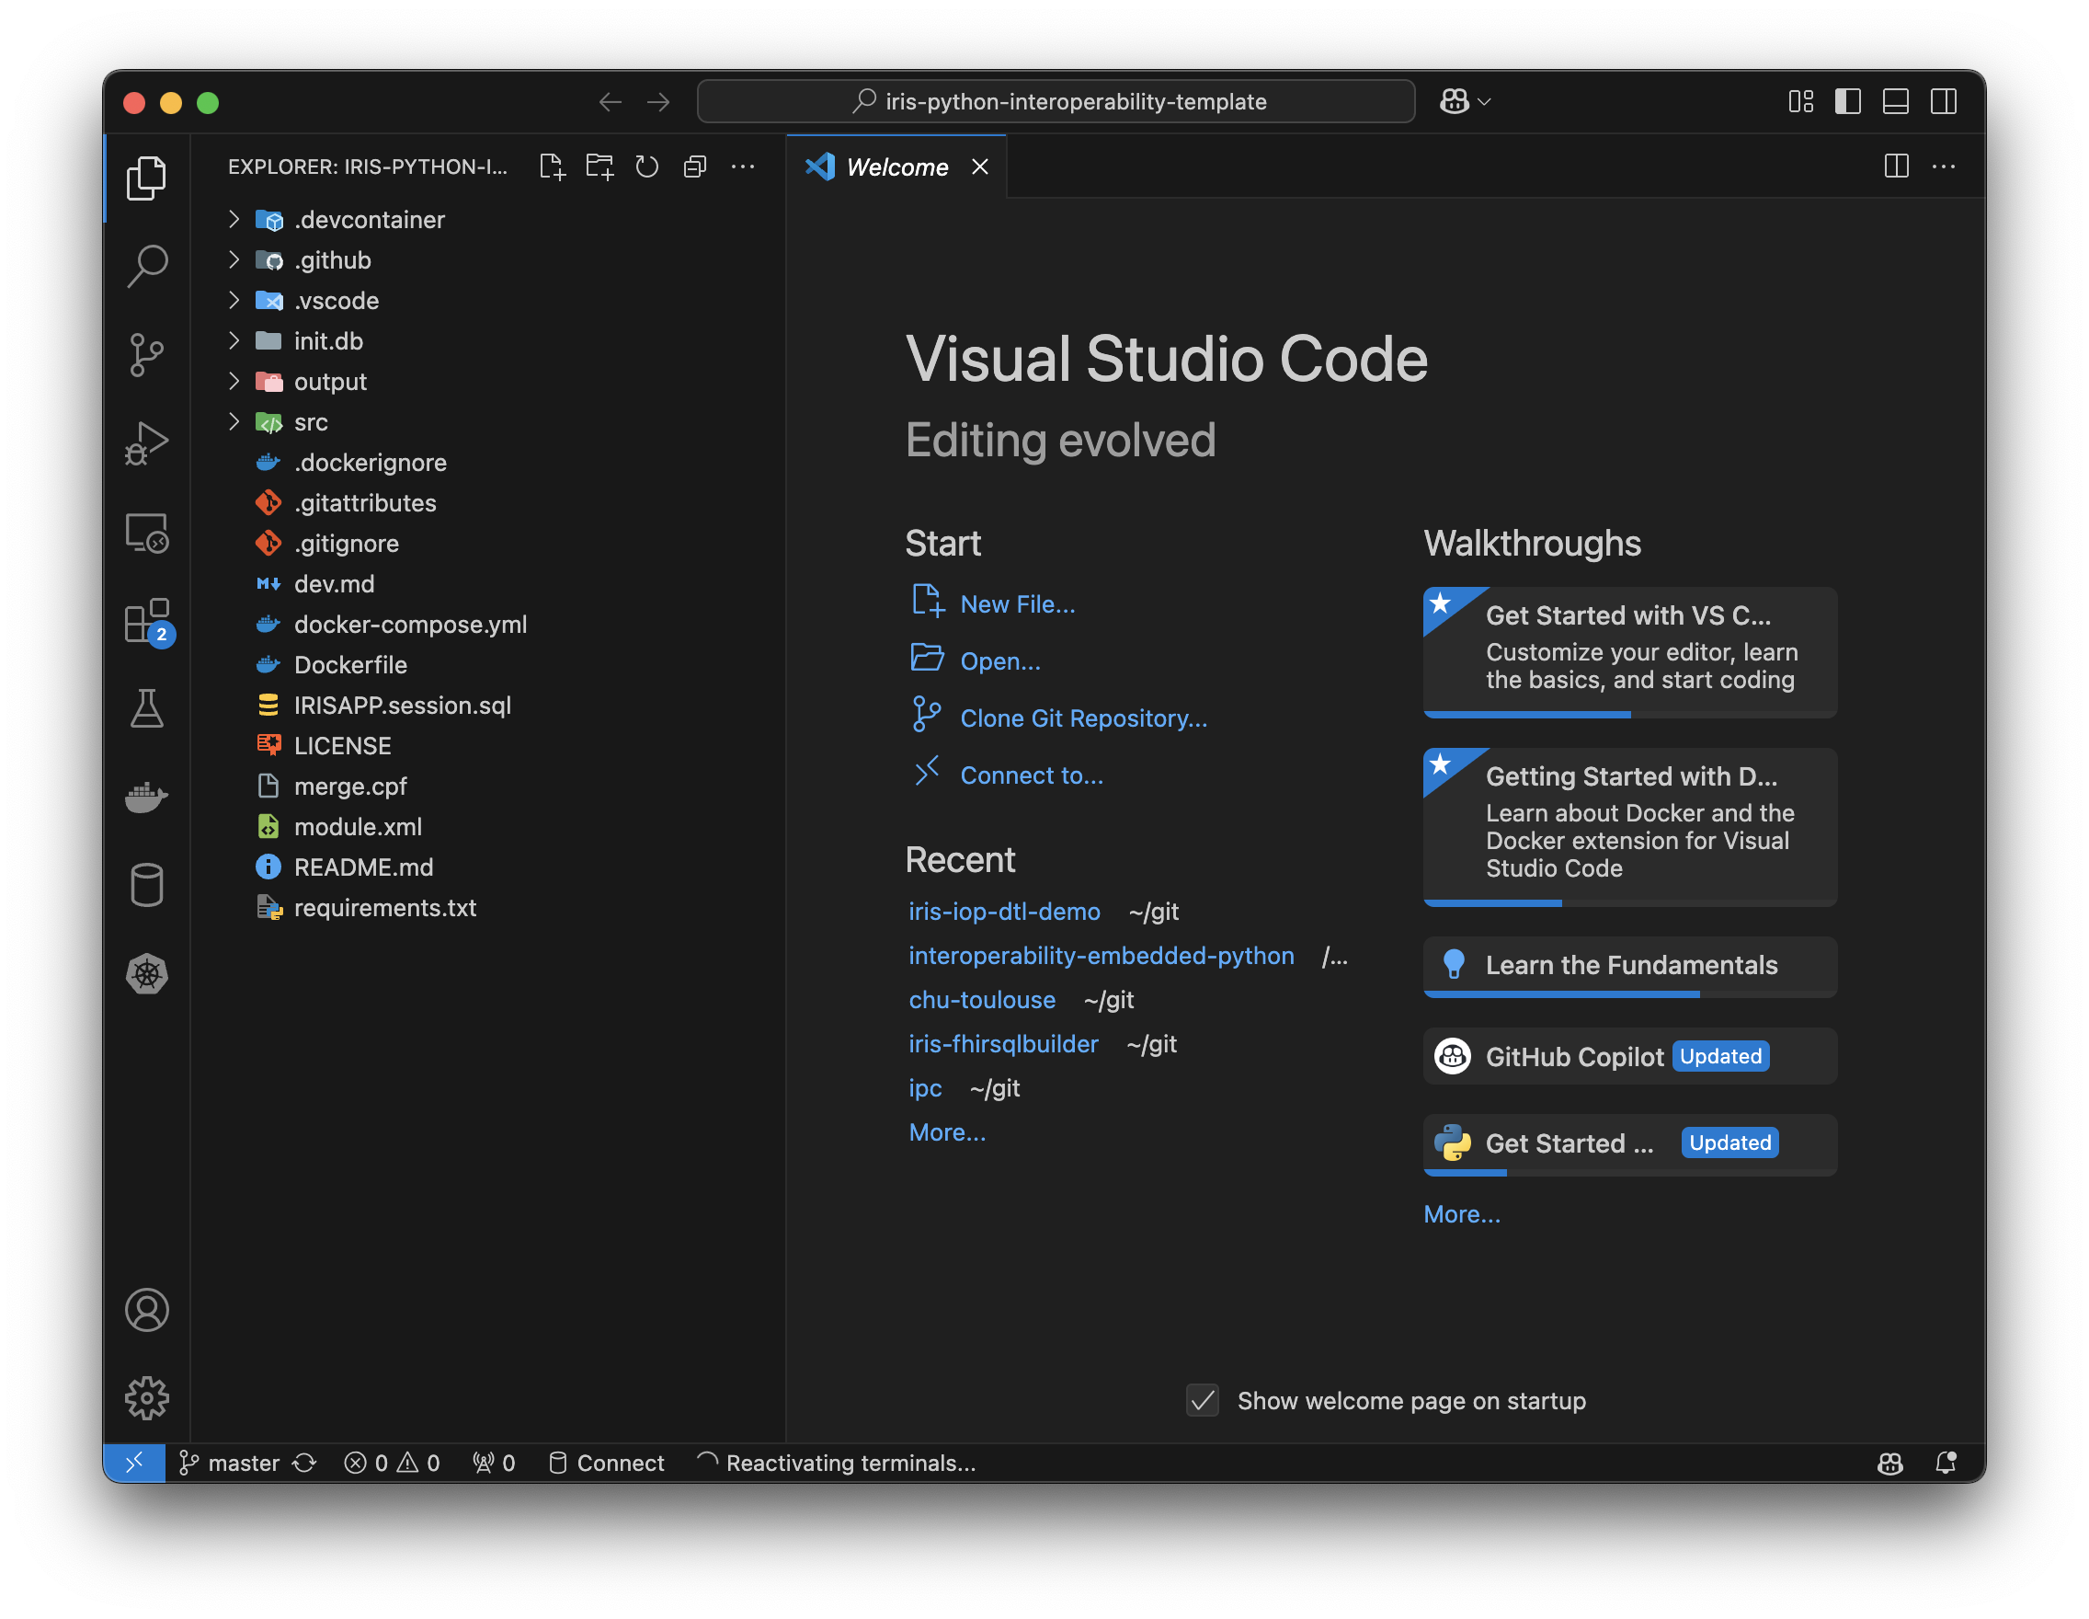Open Get Started with VS Code walkthrough

[1630, 651]
